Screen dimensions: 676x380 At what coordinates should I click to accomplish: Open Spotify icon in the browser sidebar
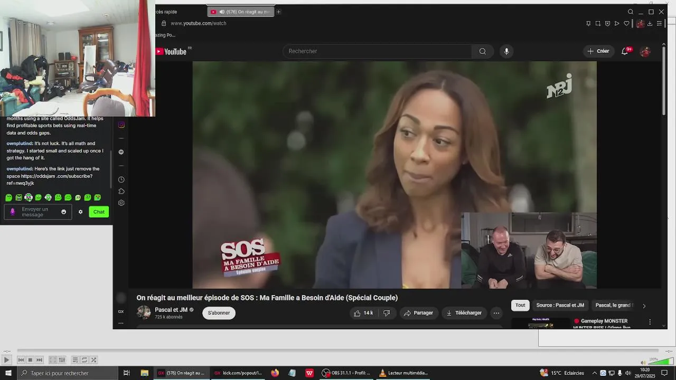pos(121,152)
